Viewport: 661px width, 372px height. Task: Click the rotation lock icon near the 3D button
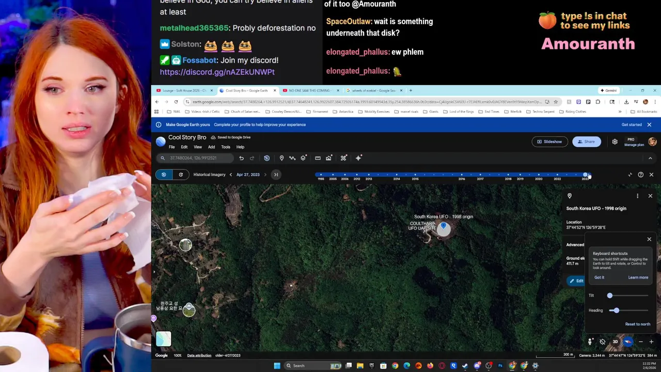click(602, 342)
